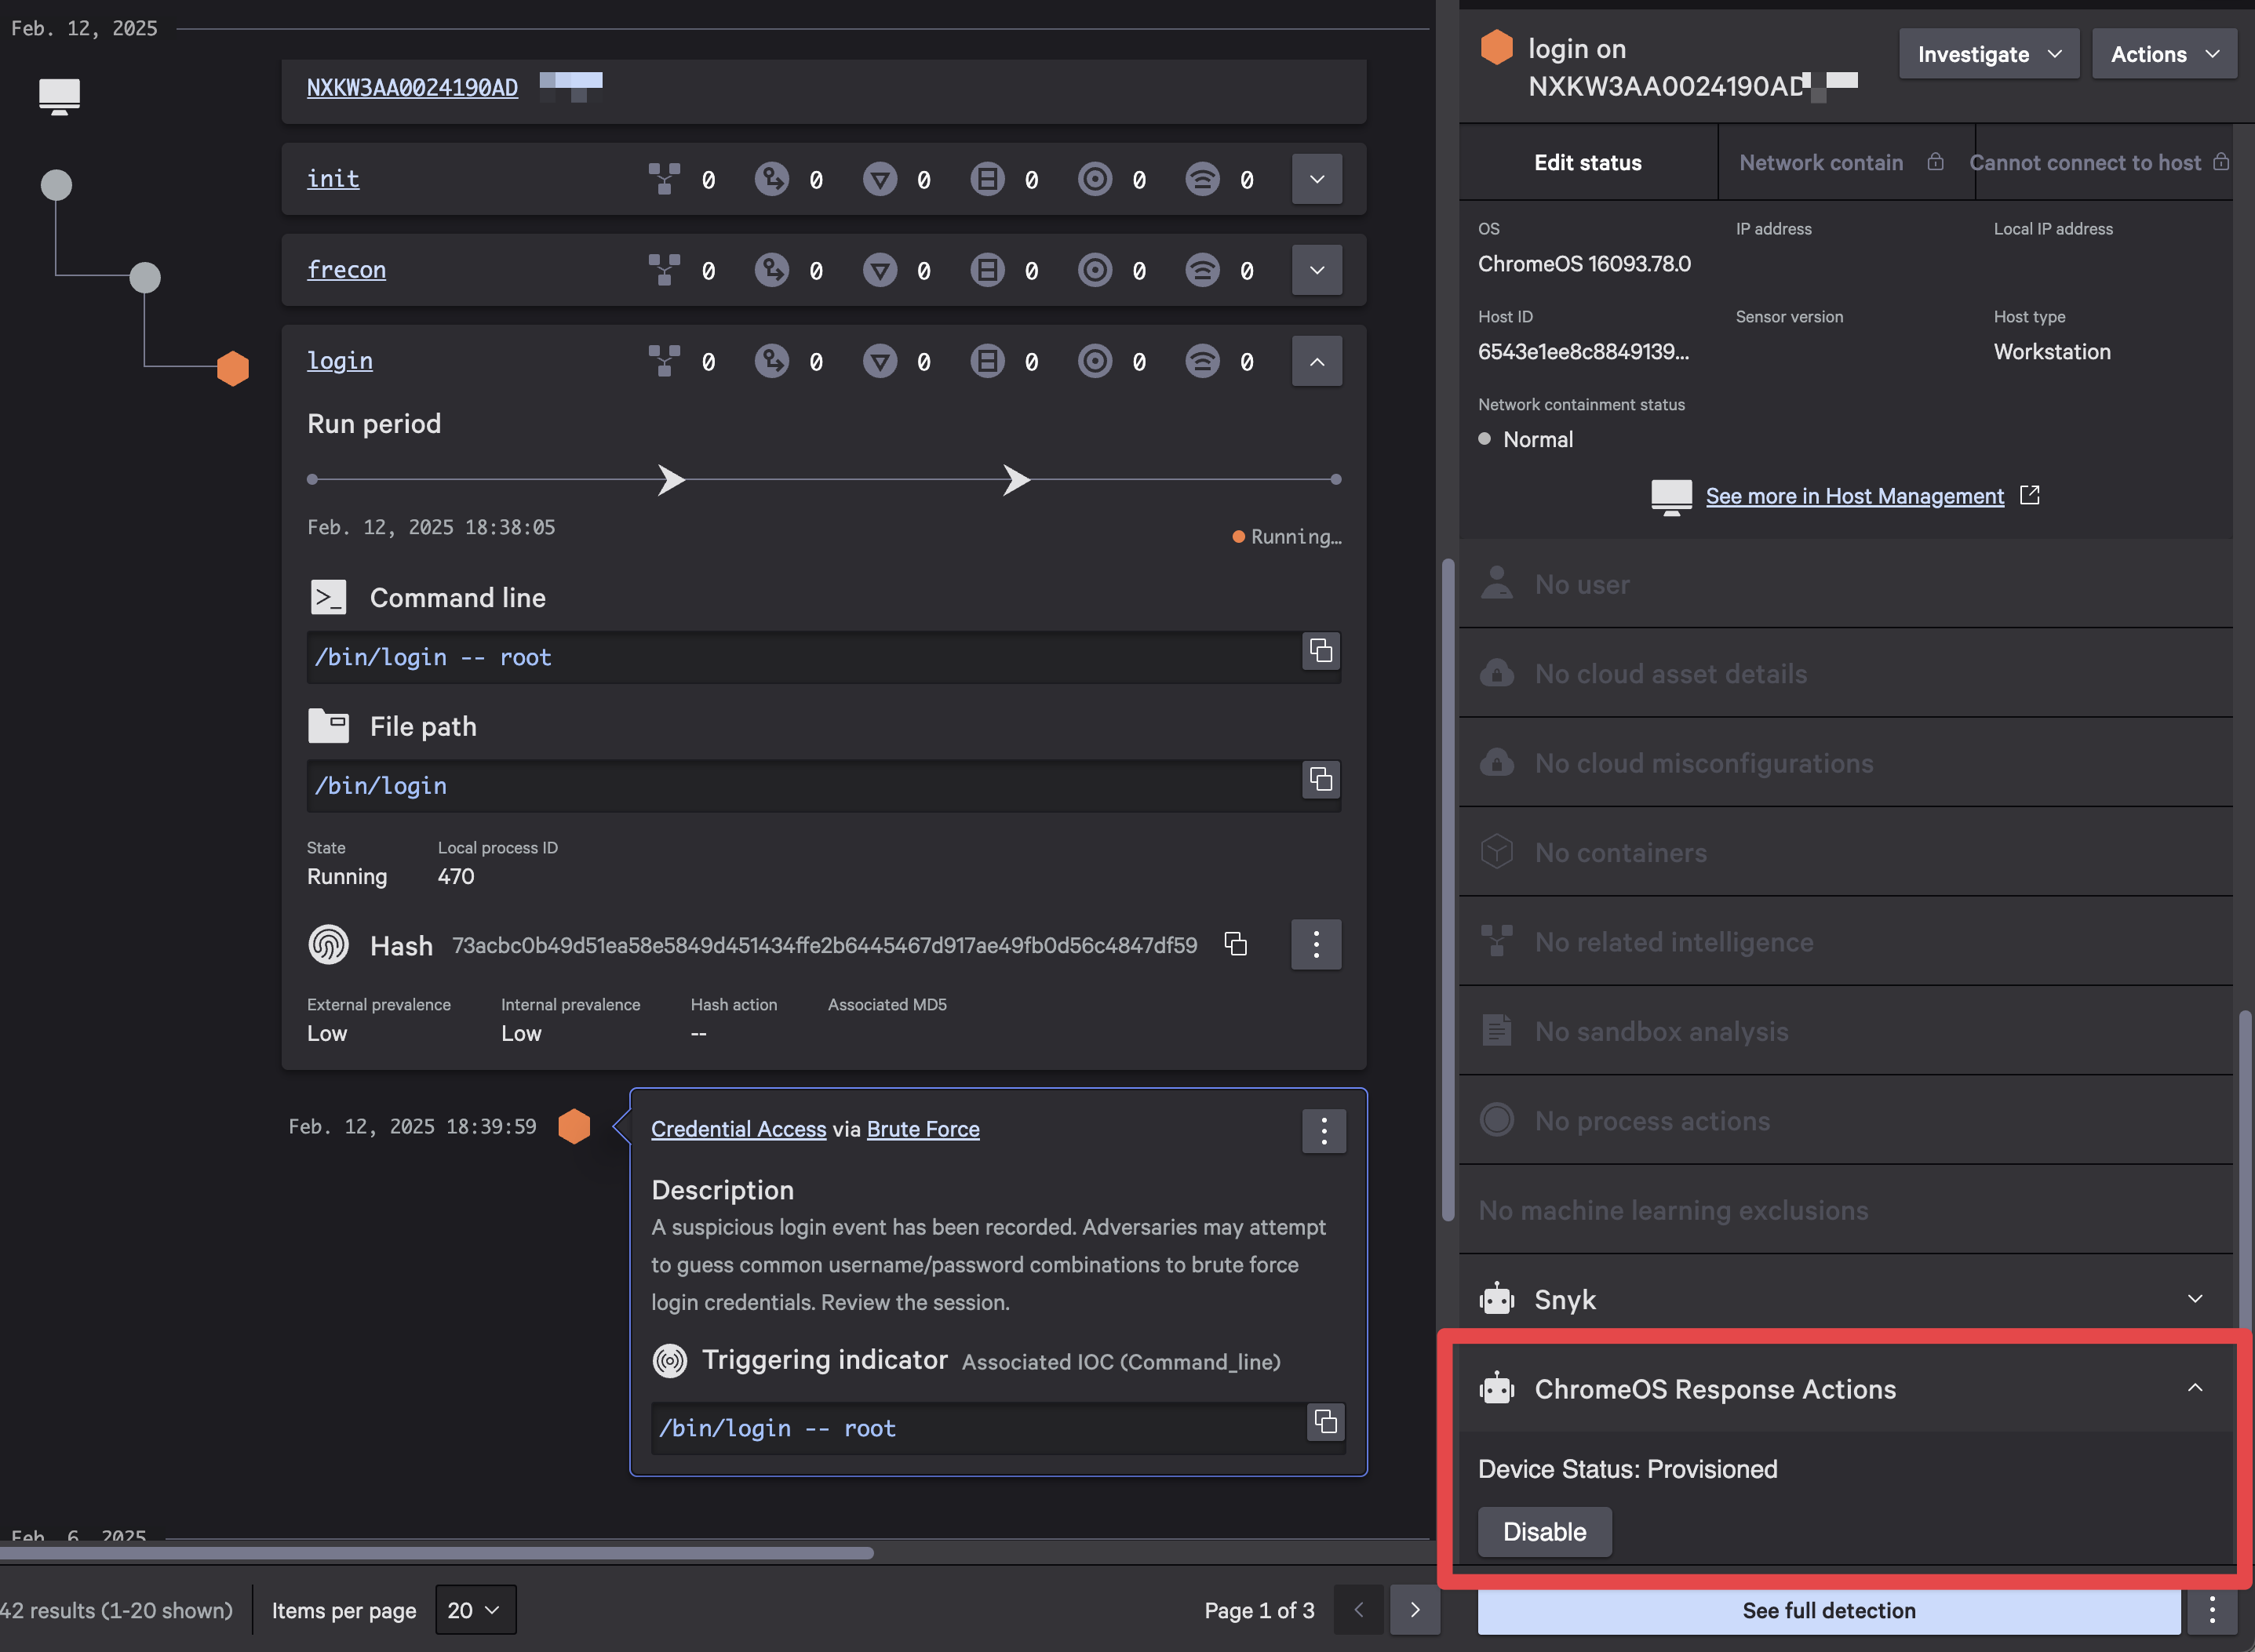Go to previous results page
This screenshot has height=1652, width=2255.
[1358, 1610]
